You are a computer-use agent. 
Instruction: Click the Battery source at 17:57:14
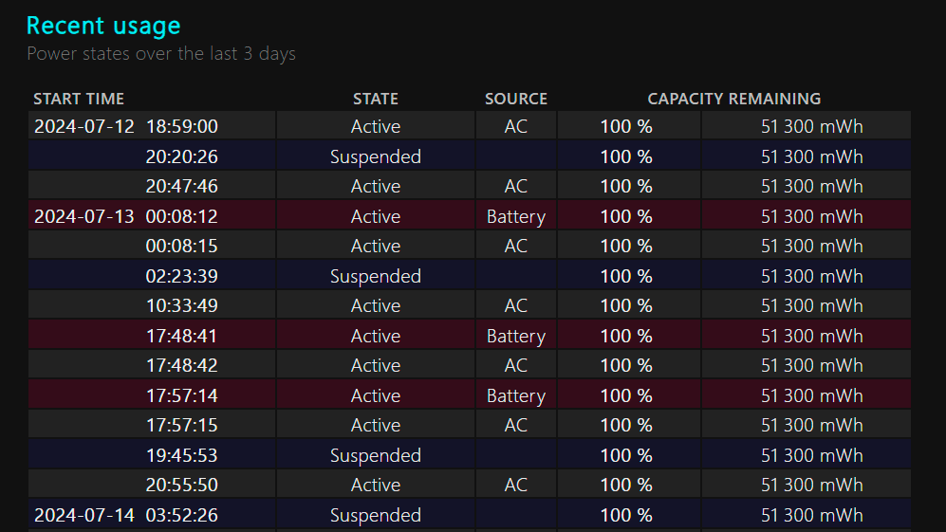tap(516, 395)
